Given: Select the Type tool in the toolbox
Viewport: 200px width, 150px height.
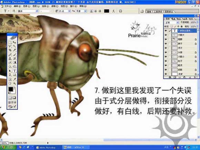Looking at the screenshot, I should click(15, 71).
